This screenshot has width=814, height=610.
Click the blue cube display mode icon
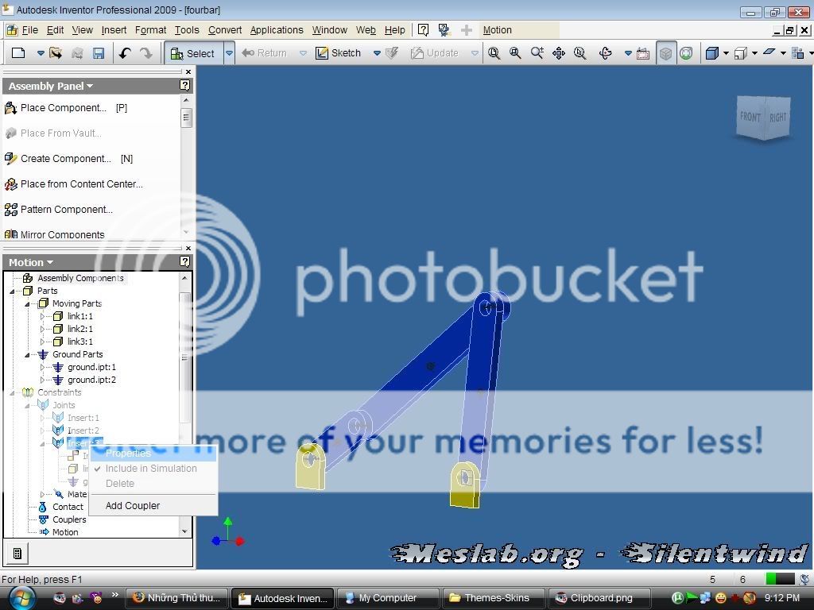712,53
